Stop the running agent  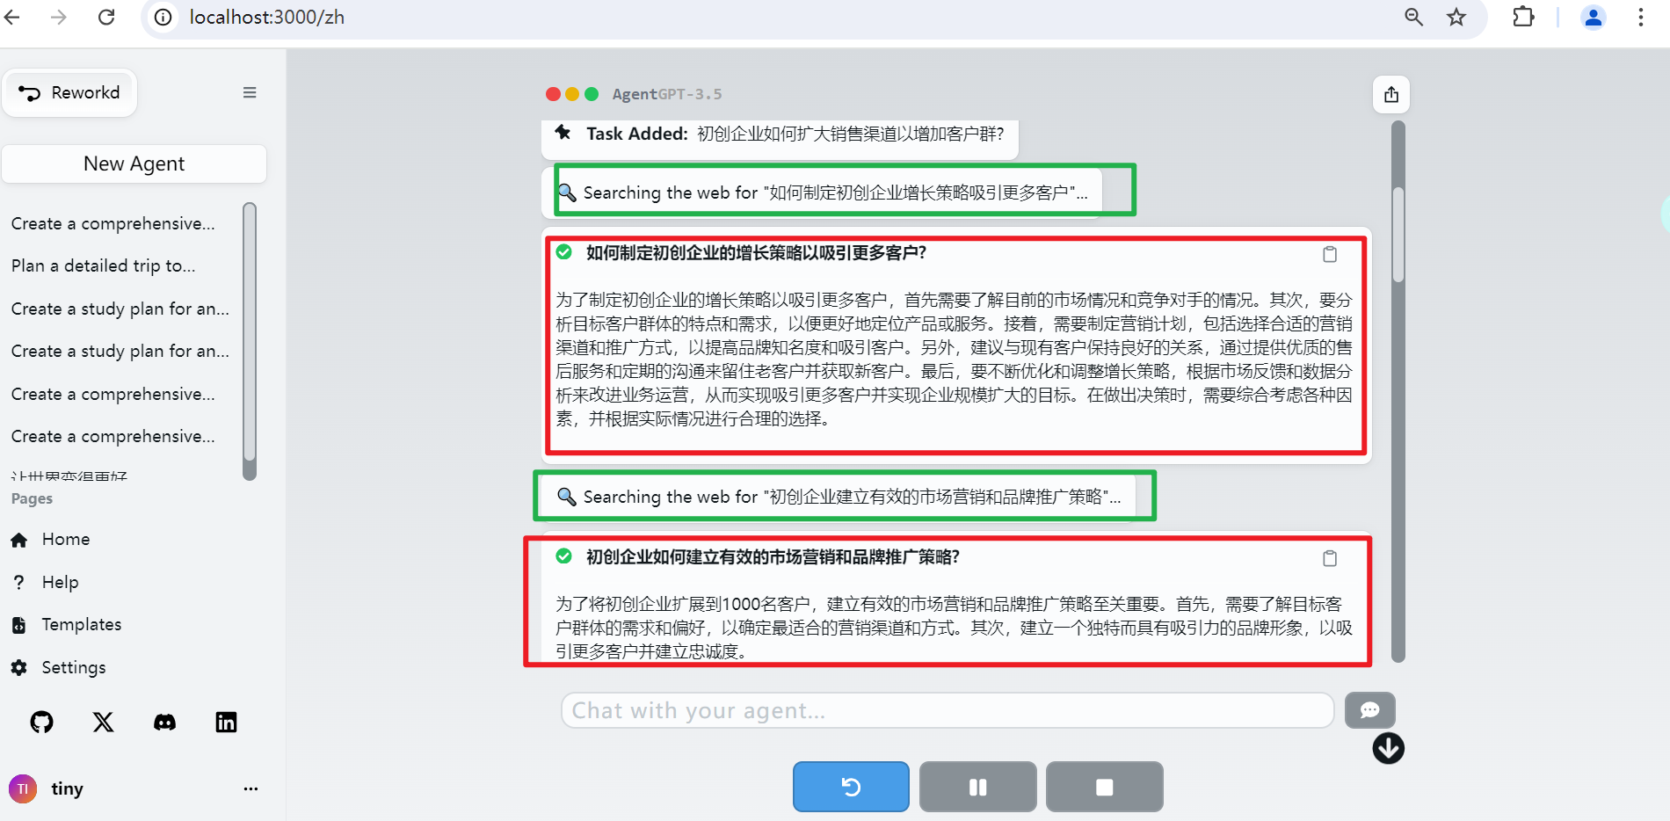tap(1104, 787)
